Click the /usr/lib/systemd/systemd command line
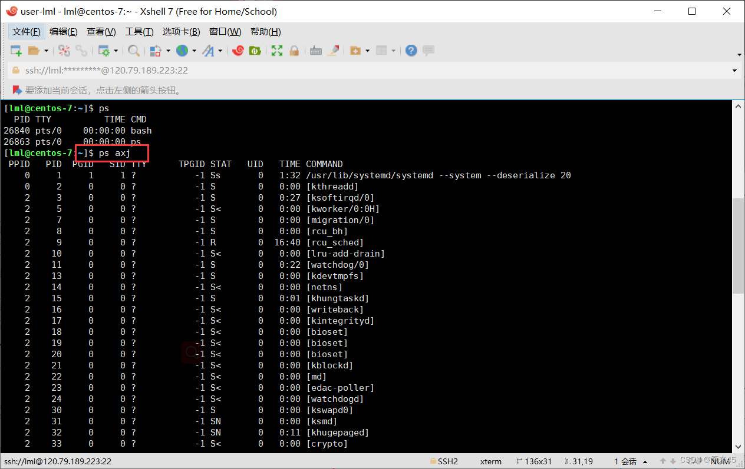This screenshot has width=745, height=469. click(x=439, y=175)
